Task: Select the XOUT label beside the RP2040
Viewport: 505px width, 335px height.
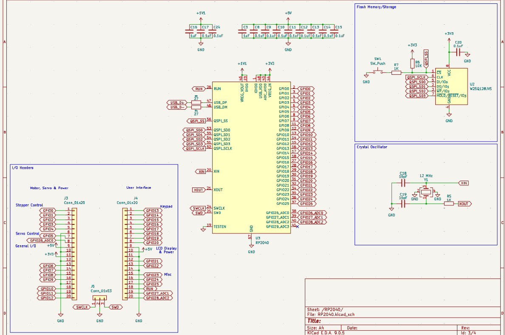Action: (198, 190)
